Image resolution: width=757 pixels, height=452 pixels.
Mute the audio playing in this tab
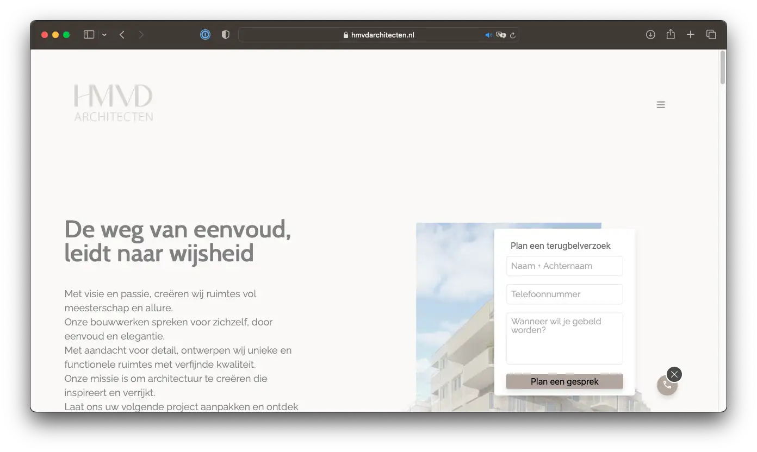(488, 35)
